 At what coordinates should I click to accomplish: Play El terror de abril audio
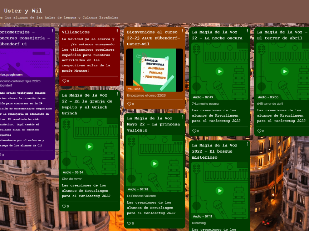[284, 72]
